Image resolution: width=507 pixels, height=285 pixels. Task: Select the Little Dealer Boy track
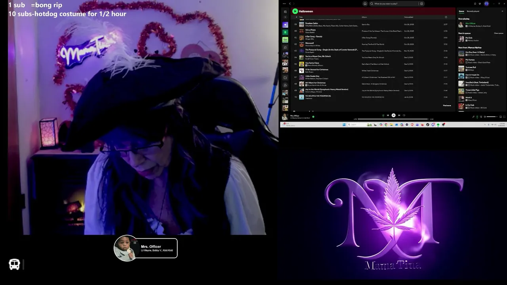coord(374,77)
